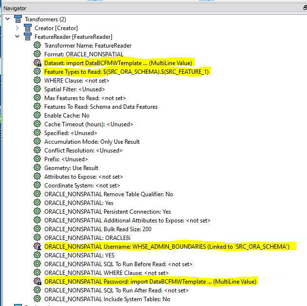Click gear icon beside Persistent Connection: Yes
This screenshot has height=306, width=307.
[37, 211]
